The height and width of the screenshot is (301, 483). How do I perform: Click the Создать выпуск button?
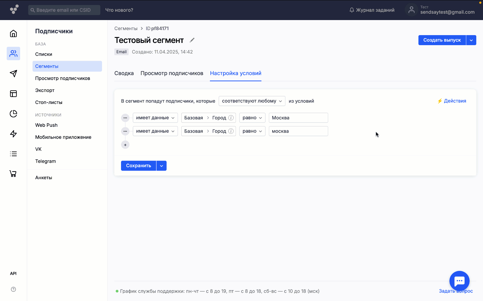442,40
